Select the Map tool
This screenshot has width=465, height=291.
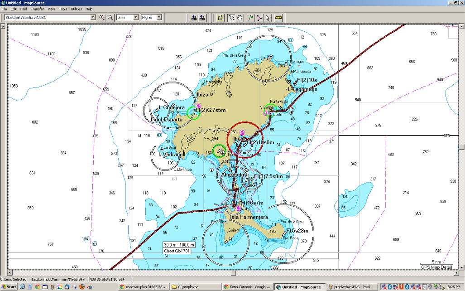[220, 18]
